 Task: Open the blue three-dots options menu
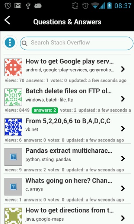tap(10, 43)
